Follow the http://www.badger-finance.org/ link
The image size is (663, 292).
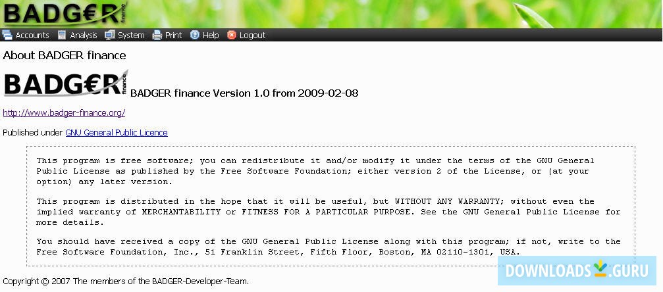(x=64, y=113)
